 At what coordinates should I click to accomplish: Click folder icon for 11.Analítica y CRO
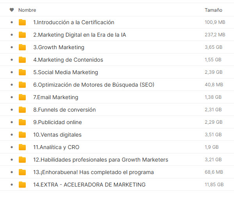click(x=22, y=147)
